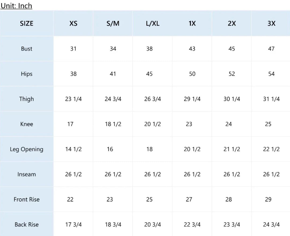Click the Thigh row label
This screenshot has width=290, height=236.
(27, 99)
